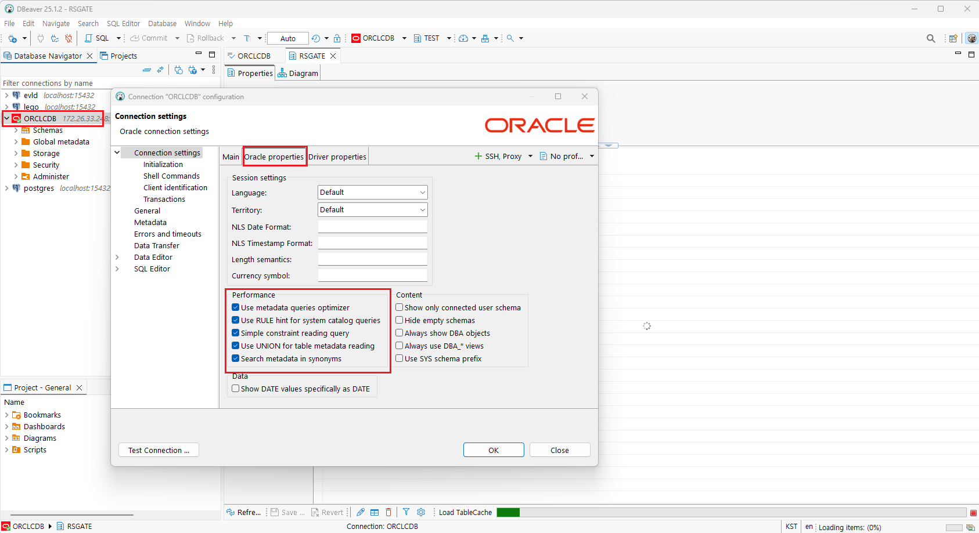Enable Show only connected user schema
The height and width of the screenshot is (533, 979).
pyautogui.click(x=399, y=307)
